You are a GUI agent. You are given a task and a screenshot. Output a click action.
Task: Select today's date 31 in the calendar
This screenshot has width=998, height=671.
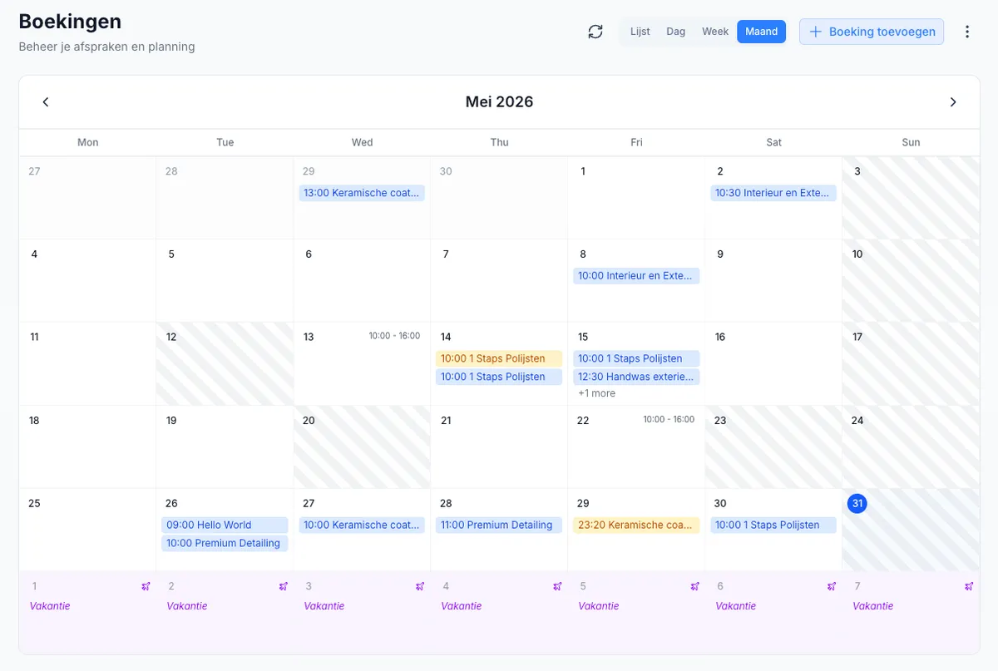coord(857,504)
